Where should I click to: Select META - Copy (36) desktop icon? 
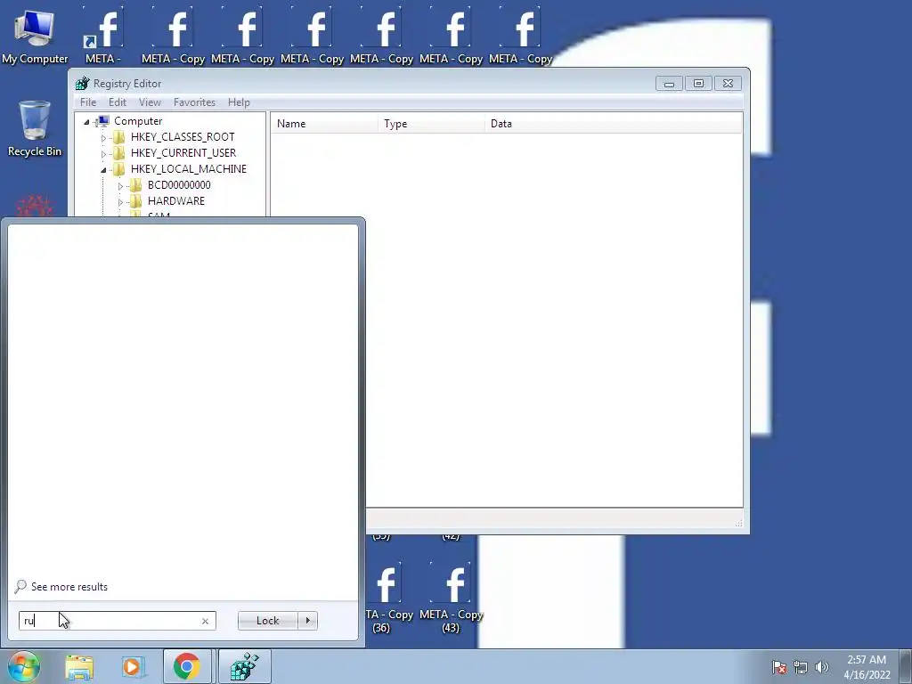click(x=387, y=598)
